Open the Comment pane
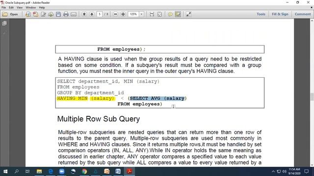This screenshot has width=314, height=176. [x=303, y=14]
